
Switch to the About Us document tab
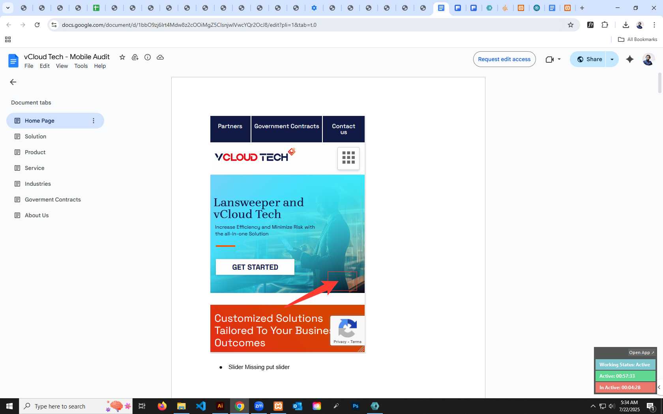pyautogui.click(x=37, y=215)
